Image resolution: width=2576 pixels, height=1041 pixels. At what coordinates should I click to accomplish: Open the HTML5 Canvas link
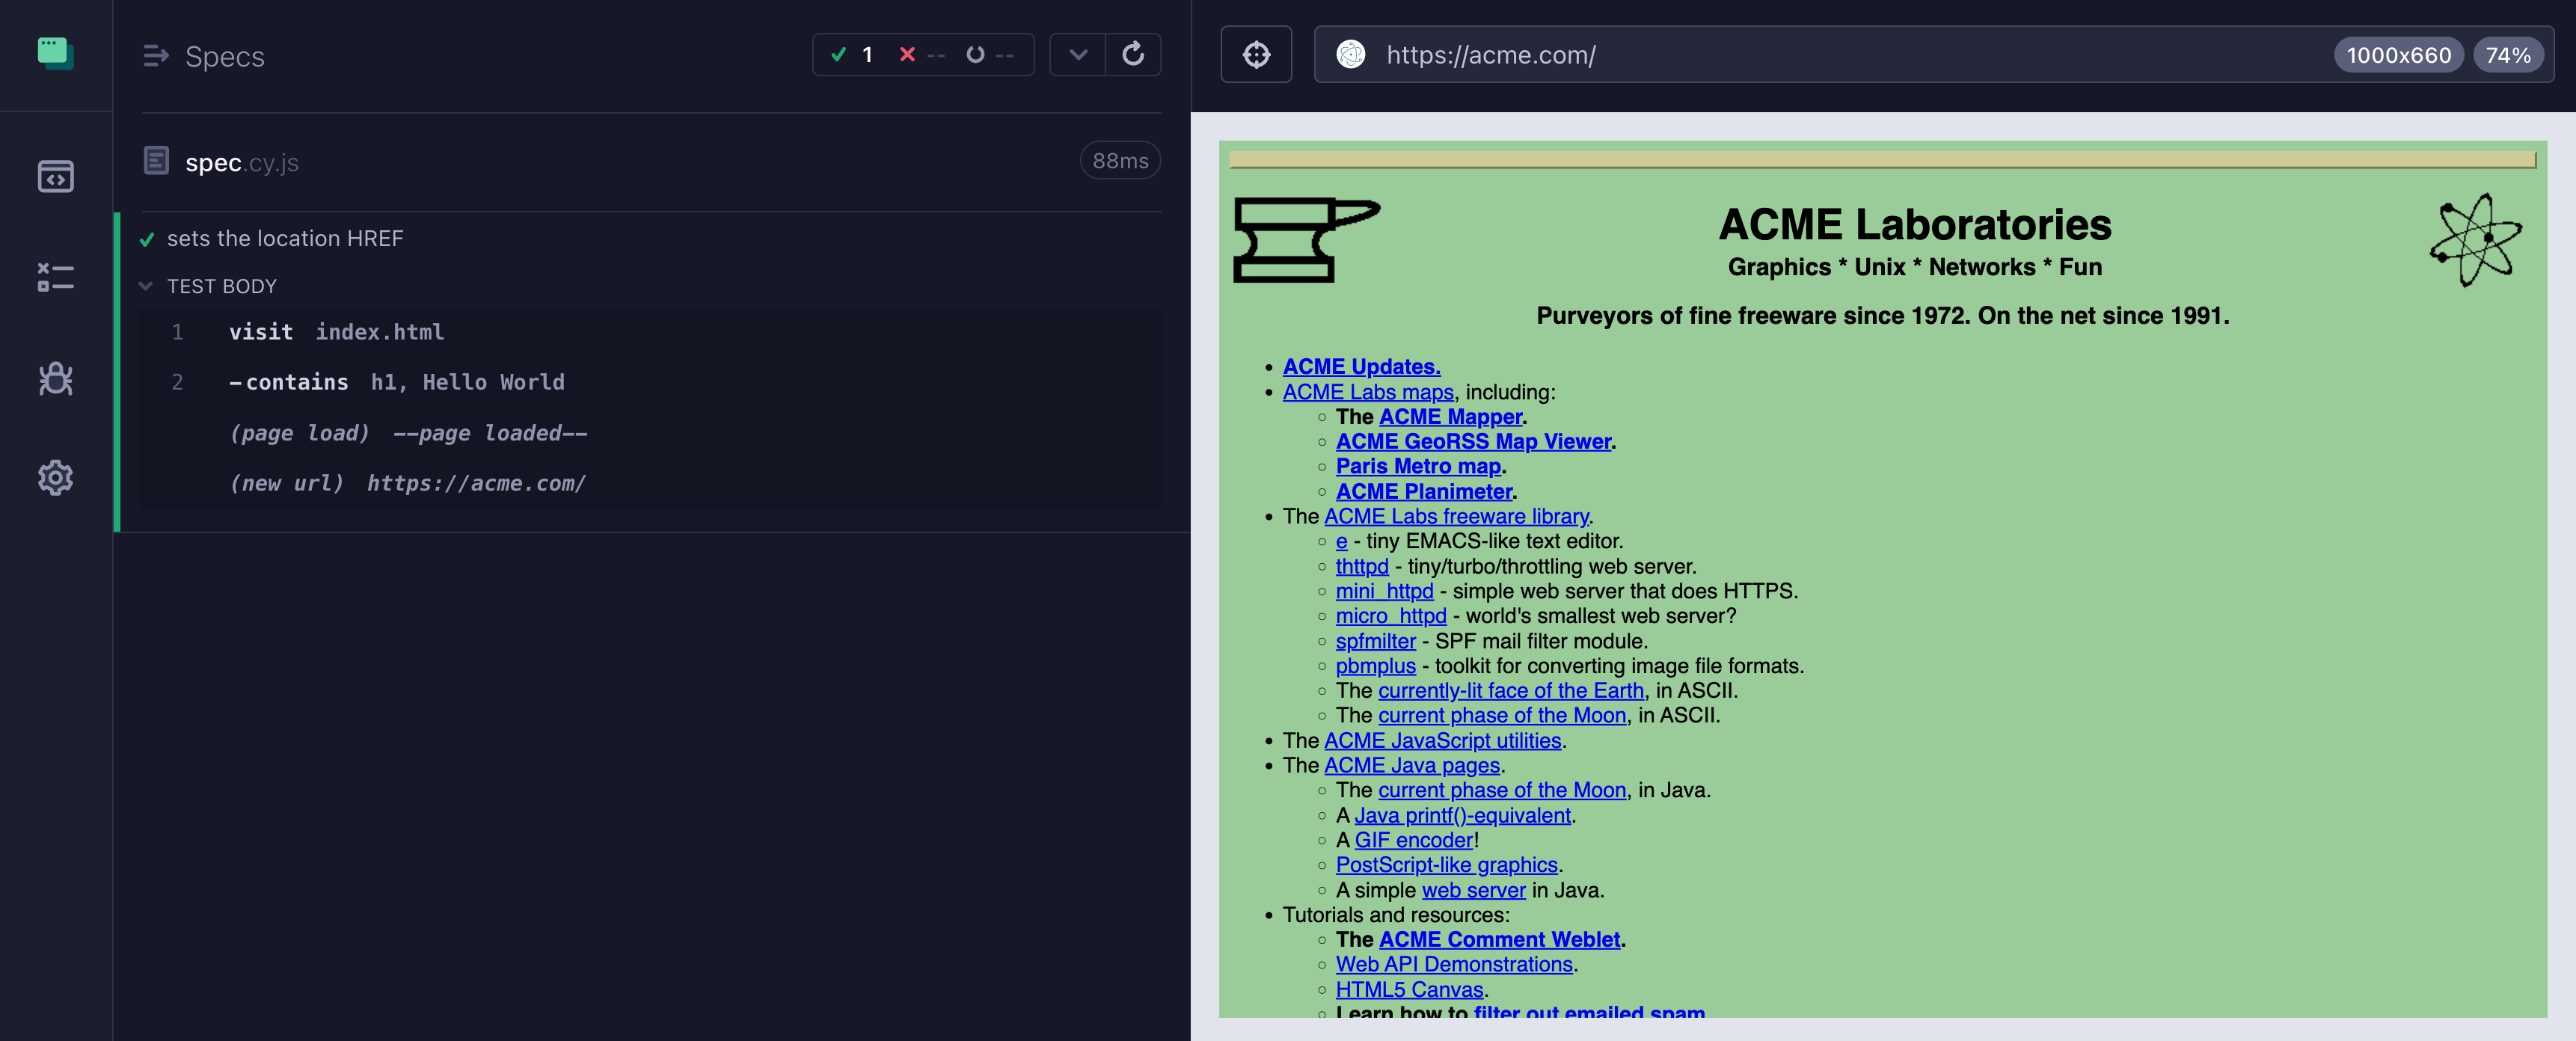point(1409,989)
